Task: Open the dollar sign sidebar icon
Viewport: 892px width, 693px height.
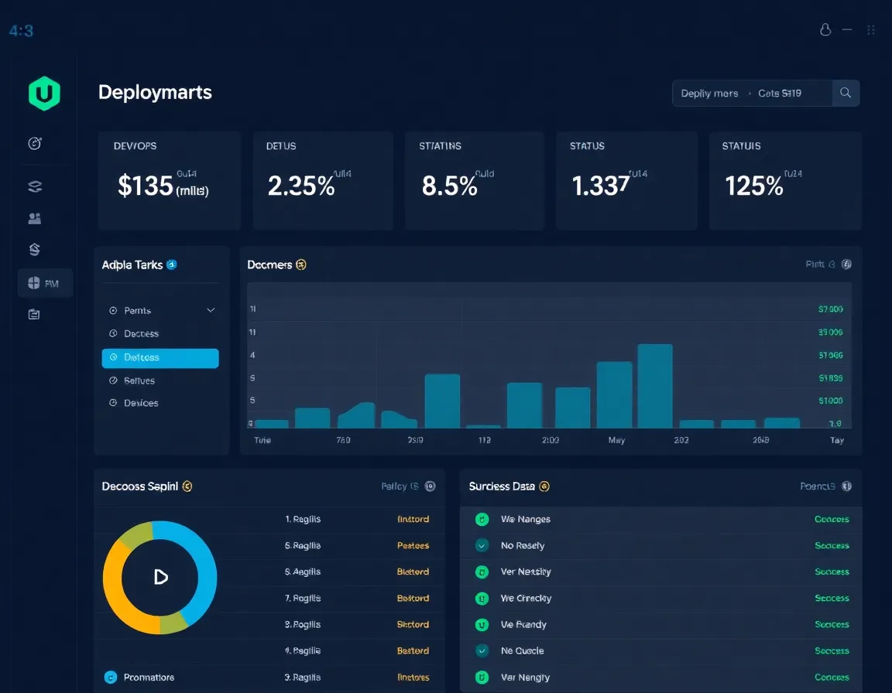Action: tap(35, 249)
